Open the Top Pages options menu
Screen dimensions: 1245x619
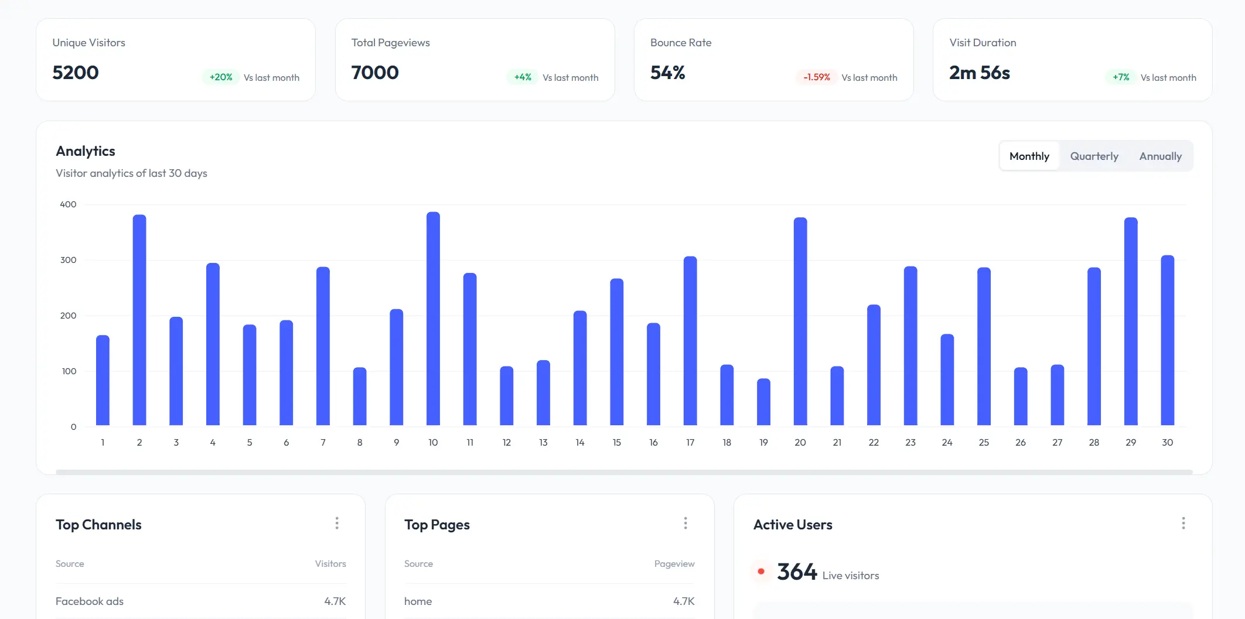click(685, 523)
